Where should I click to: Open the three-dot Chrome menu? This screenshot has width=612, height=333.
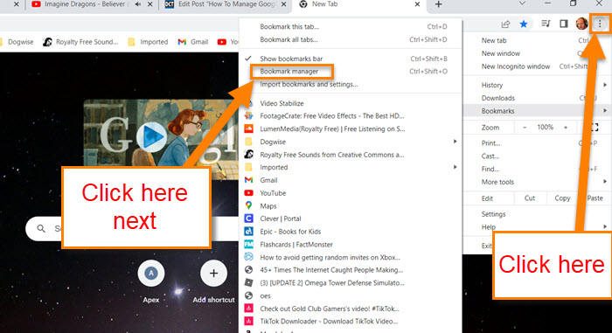point(600,24)
